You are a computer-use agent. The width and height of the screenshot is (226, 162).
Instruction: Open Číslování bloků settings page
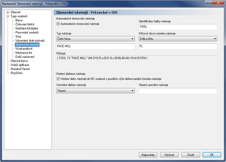coord(25,24)
